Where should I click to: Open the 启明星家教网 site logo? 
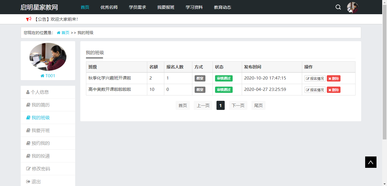pos(39,7)
